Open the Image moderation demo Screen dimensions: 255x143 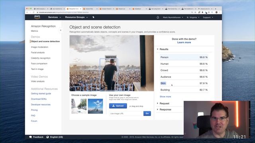39,47
